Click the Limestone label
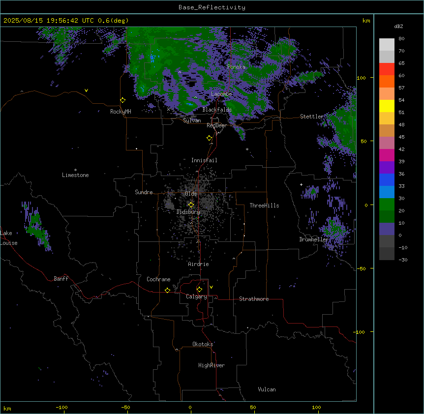Screen dimensions: 424x414 click(75, 175)
